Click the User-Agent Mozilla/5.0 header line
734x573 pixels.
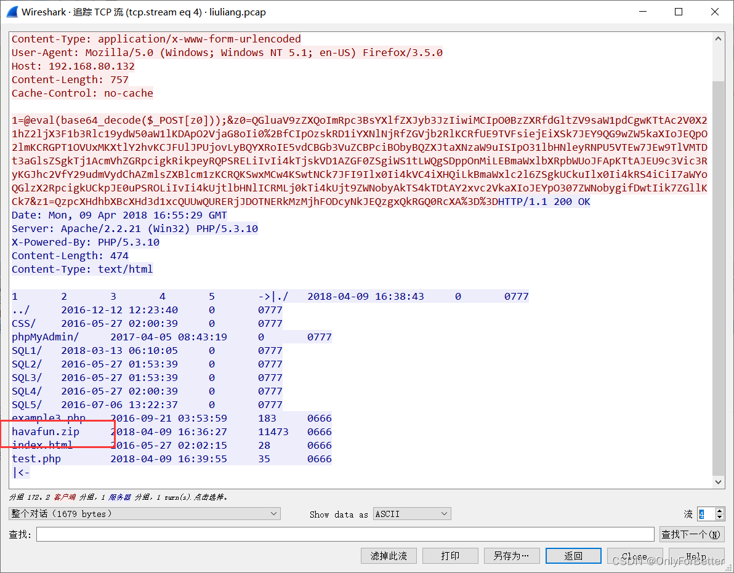tap(227, 52)
